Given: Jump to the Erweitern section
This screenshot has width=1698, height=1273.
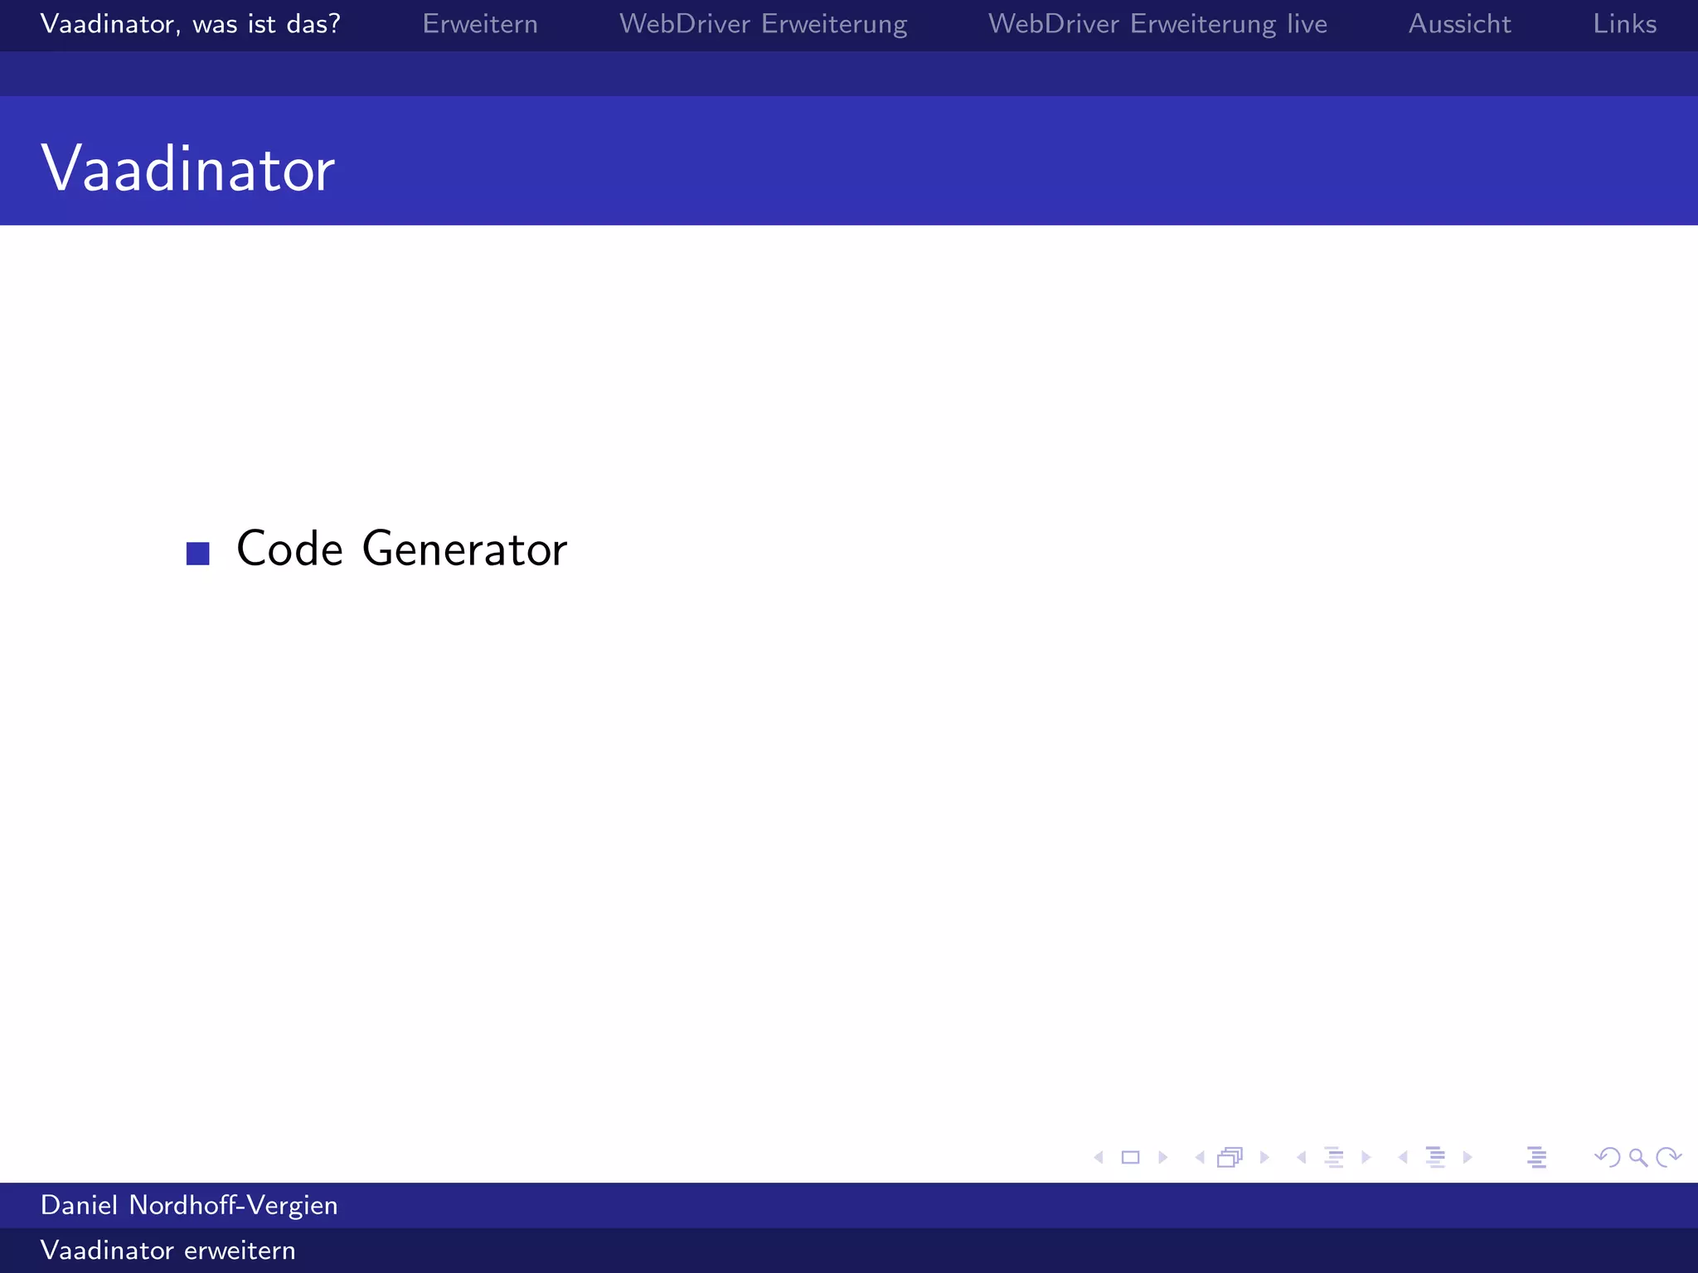Looking at the screenshot, I should click(480, 24).
